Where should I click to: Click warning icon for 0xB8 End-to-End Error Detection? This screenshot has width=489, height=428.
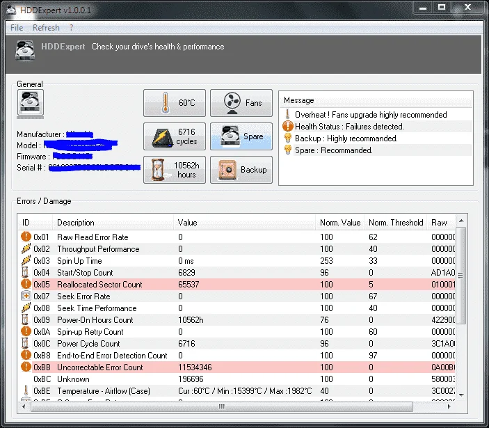click(x=26, y=355)
